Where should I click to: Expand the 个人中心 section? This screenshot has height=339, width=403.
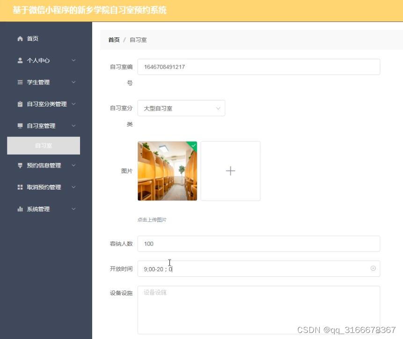(x=73, y=60)
